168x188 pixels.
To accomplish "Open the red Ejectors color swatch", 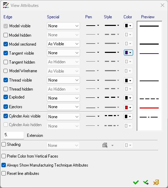I will click(x=128, y=107).
